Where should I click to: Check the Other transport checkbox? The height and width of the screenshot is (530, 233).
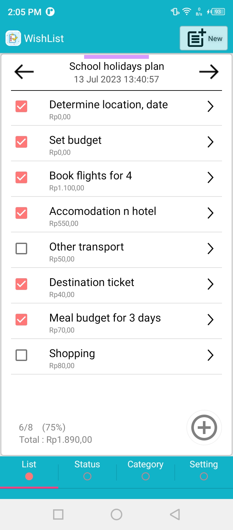point(21,249)
